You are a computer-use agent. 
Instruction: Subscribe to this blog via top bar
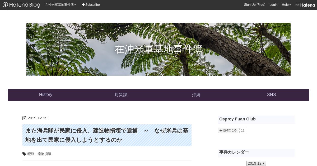[91, 5]
